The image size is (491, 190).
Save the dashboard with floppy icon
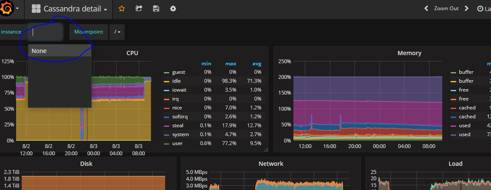tap(156, 8)
